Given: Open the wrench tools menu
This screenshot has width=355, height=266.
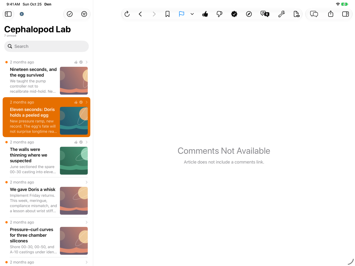Looking at the screenshot, I should tap(281, 14).
